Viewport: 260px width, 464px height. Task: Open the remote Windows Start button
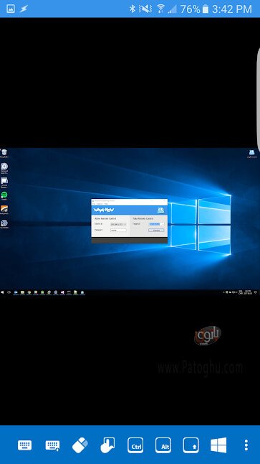tap(2, 292)
